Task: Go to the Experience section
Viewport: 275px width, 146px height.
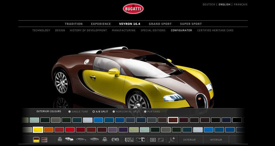Action: pyautogui.click(x=101, y=24)
